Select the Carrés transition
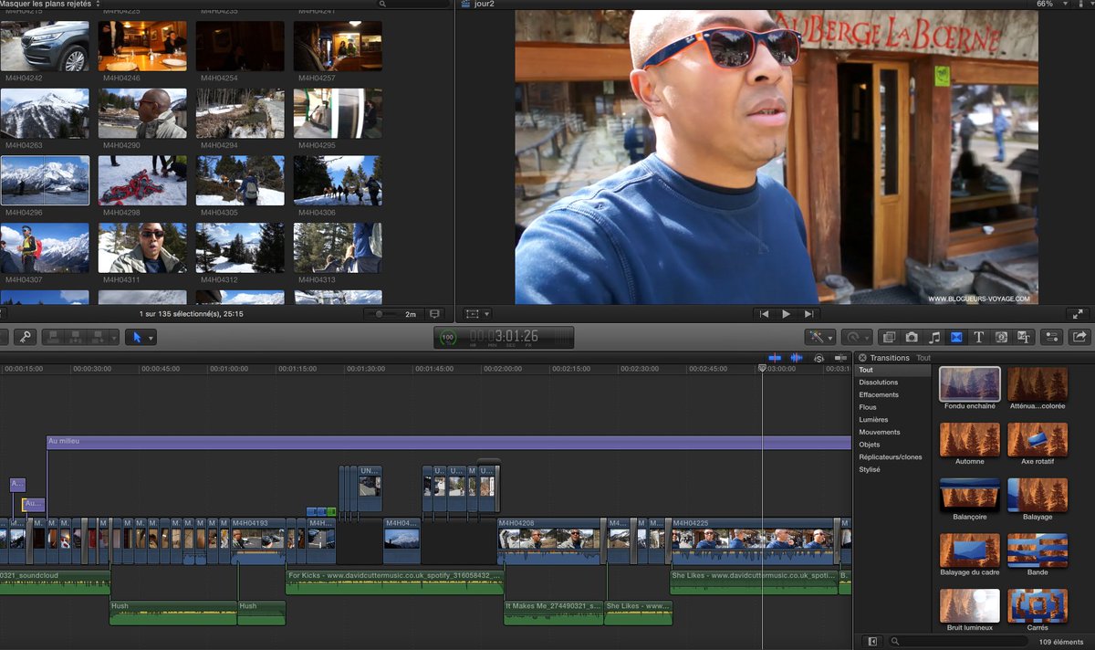Screen dimensions: 1095x650 click(x=1038, y=606)
